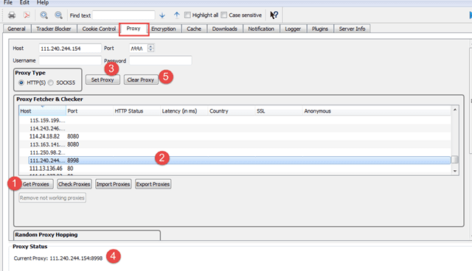Click the Clear Proxy button

[x=141, y=80]
